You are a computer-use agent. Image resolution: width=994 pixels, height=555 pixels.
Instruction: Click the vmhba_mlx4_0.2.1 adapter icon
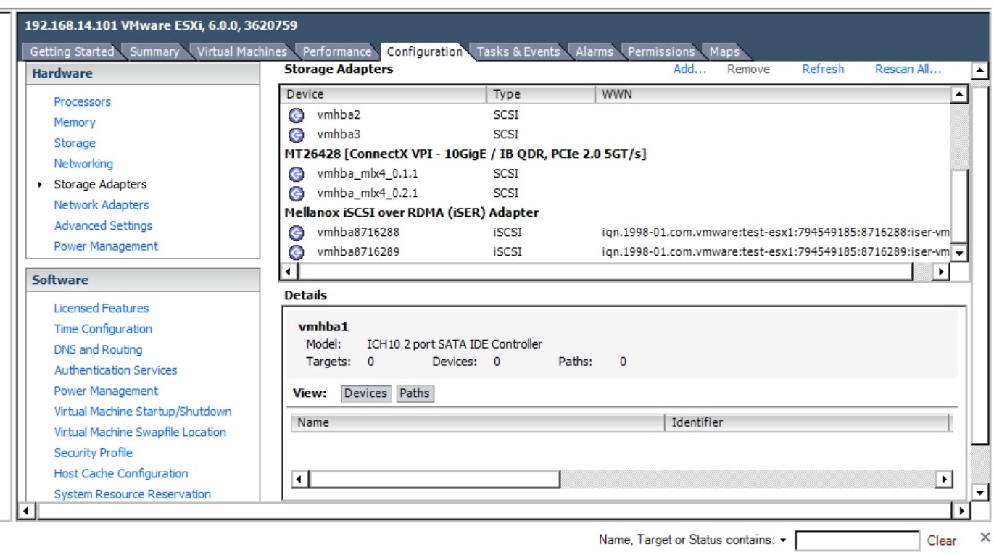click(295, 193)
